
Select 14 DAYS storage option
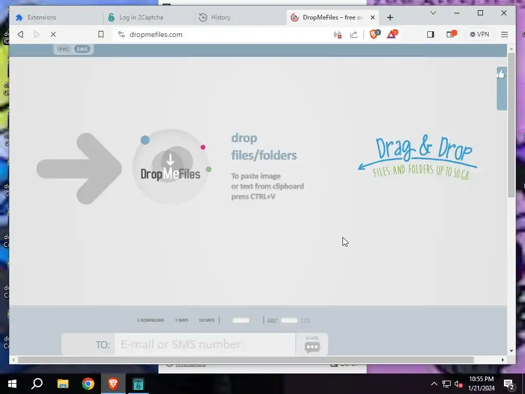click(x=207, y=320)
